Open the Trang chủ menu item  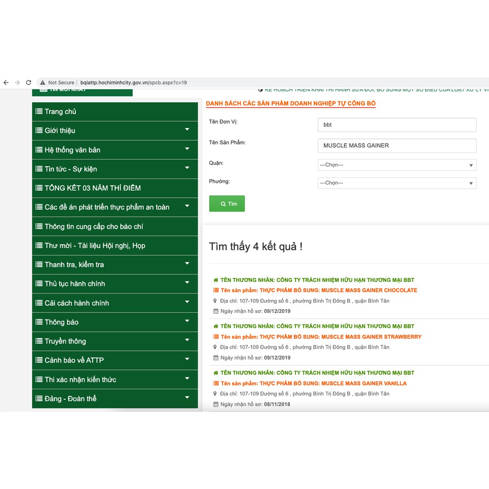pos(115,112)
